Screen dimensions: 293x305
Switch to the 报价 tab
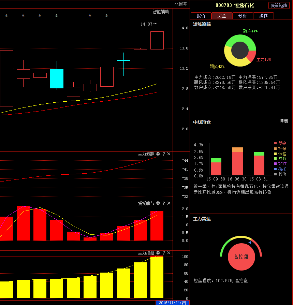(201, 16)
